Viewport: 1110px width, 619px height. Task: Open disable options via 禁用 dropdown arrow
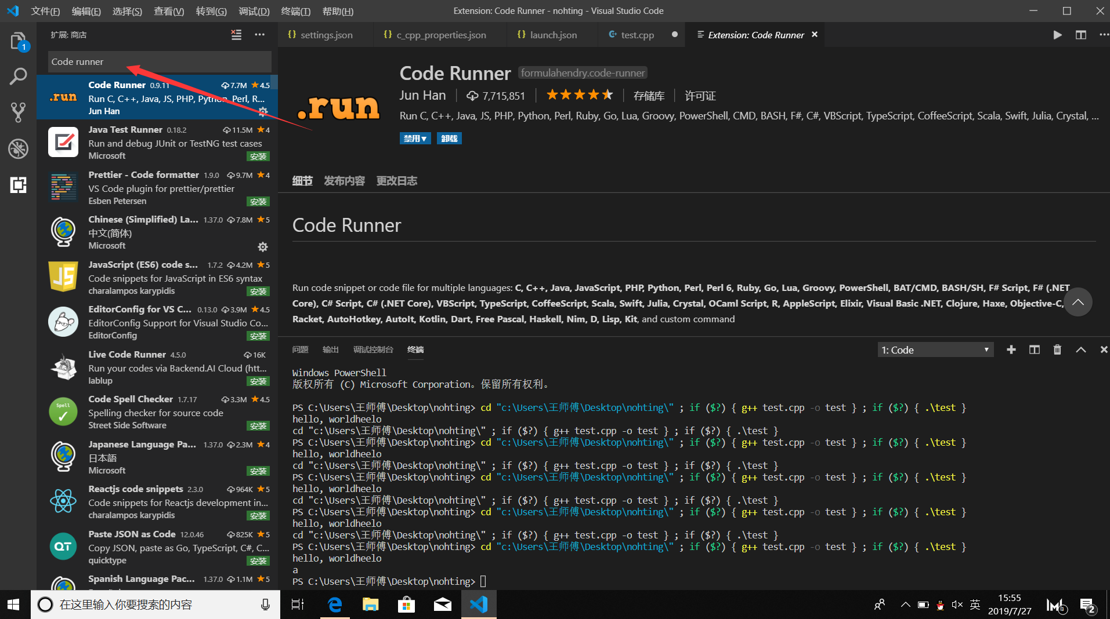pyautogui.click(x=423, y=138)
